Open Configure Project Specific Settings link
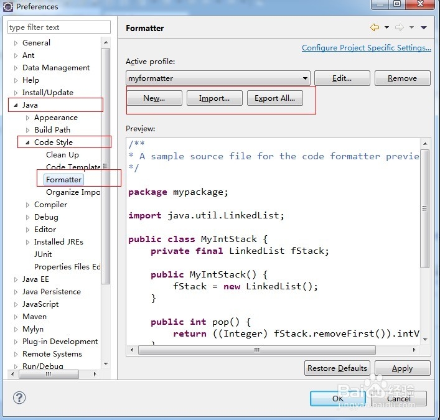 tap(366, 48)
